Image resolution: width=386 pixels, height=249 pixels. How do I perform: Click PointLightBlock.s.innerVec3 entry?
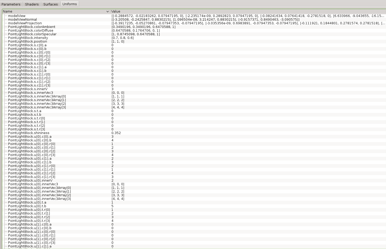(x=194, y=93)
